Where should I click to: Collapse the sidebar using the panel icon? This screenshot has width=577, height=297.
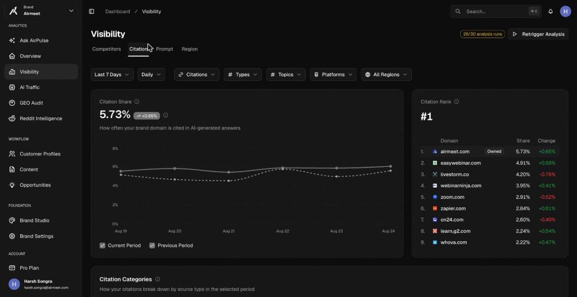pyautogui.click(x=91, y=11)
